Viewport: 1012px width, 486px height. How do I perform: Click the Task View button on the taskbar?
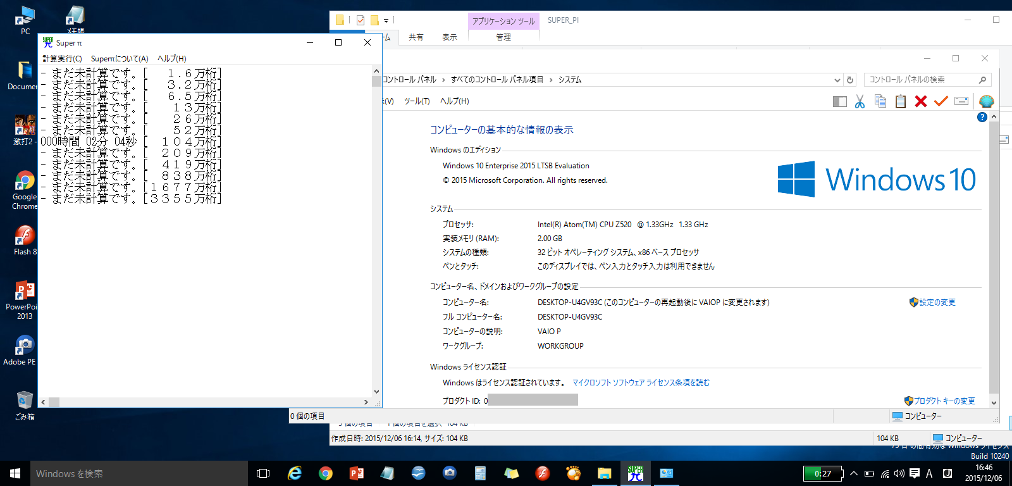pos(263,473)
